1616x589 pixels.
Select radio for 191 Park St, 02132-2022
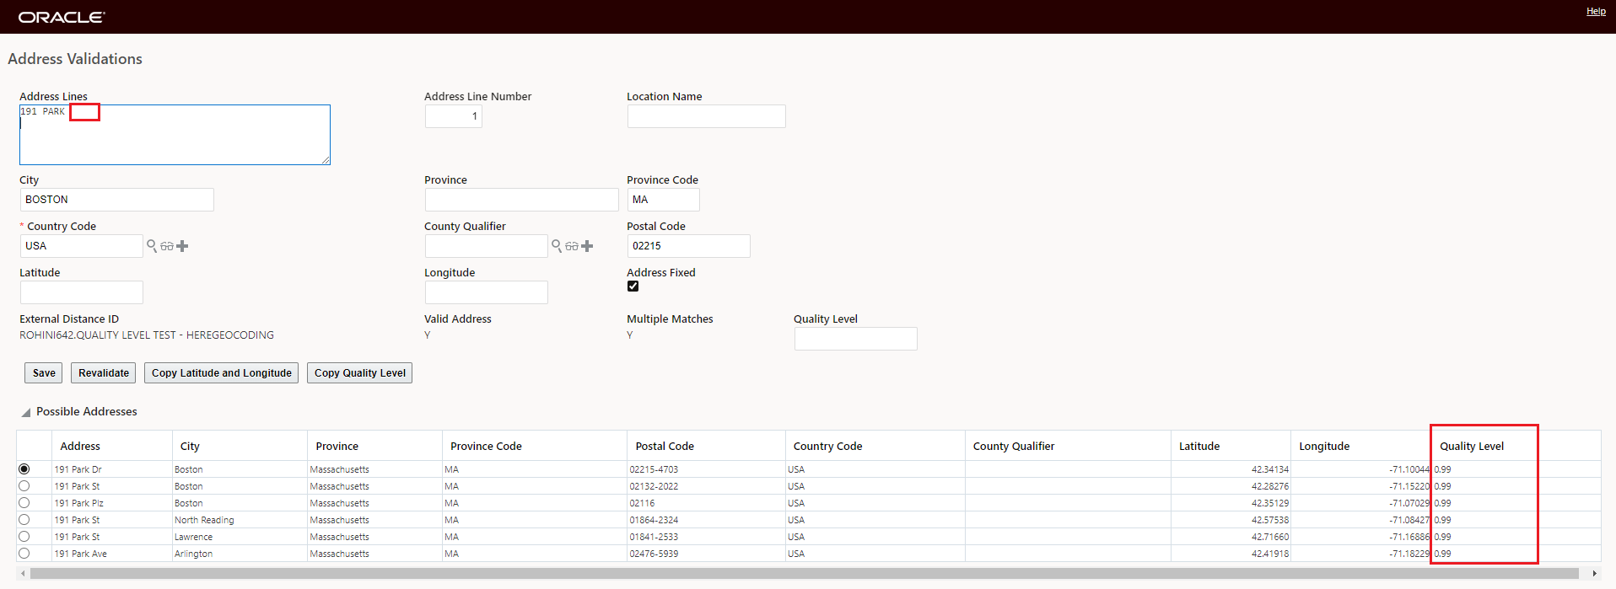pos(24,485)
